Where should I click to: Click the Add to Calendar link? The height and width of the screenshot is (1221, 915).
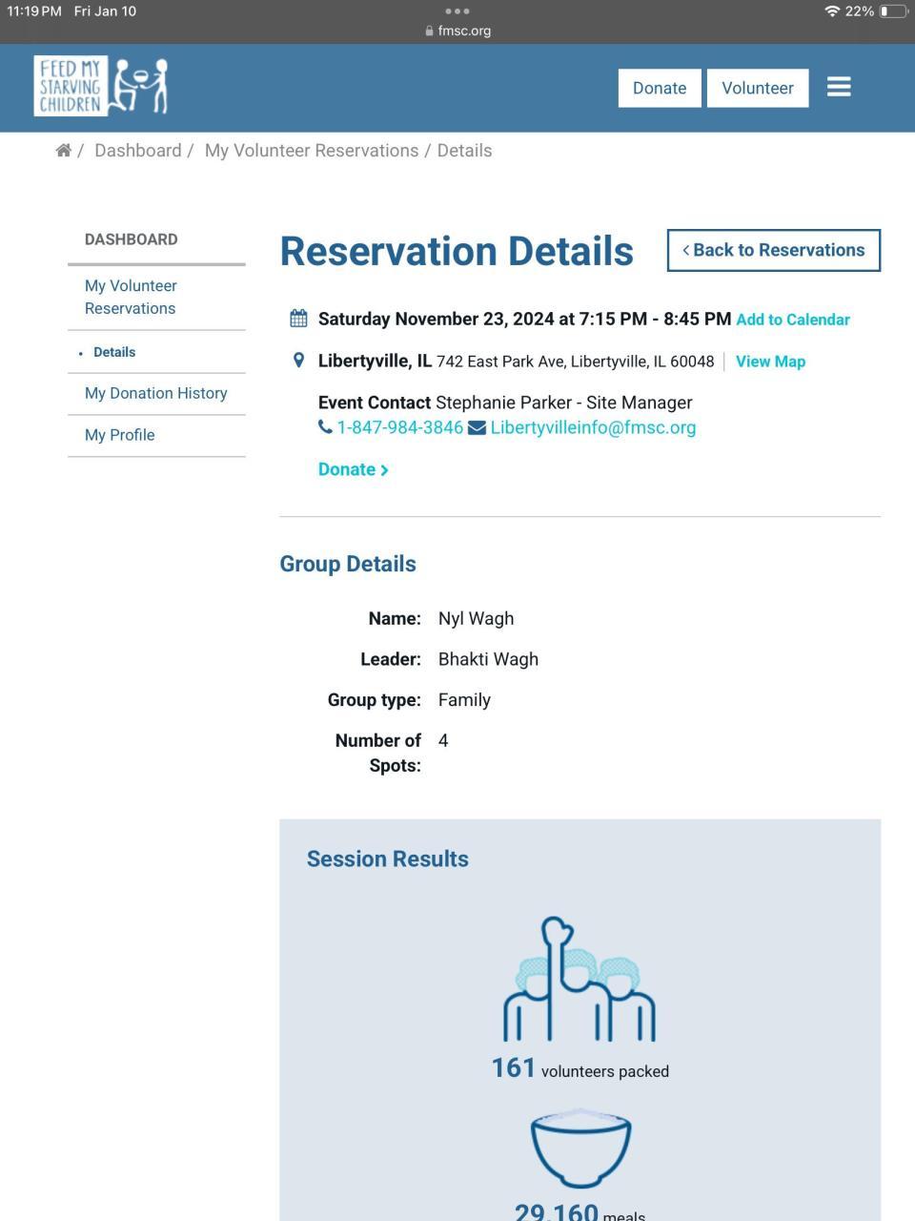[x=792, y=320]
